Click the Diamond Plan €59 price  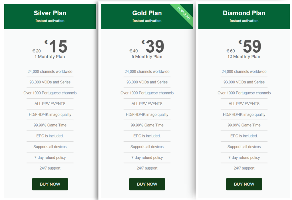pyautogui.click(x=252, y=46)
